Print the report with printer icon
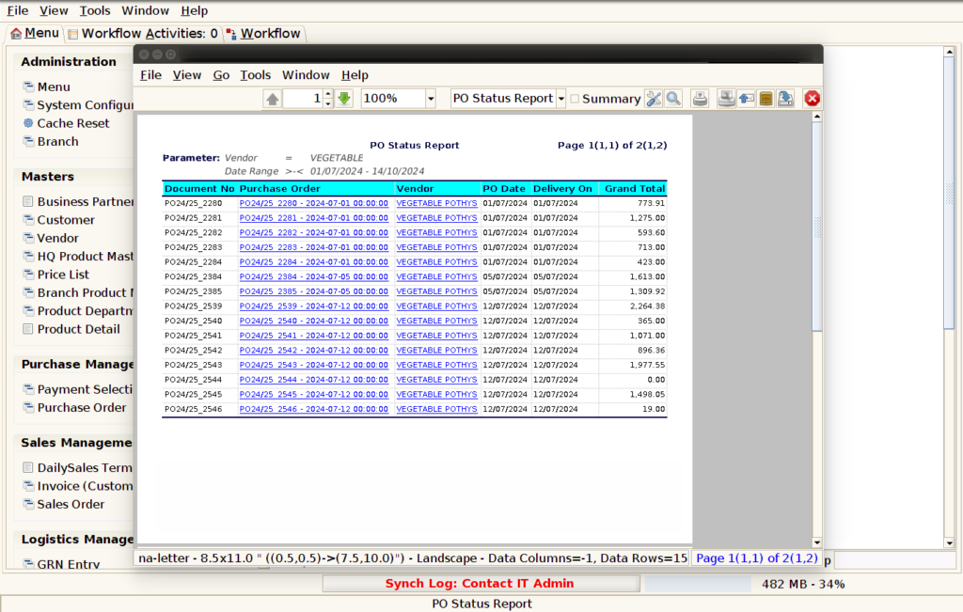963x612 pixels. (700, 99)
